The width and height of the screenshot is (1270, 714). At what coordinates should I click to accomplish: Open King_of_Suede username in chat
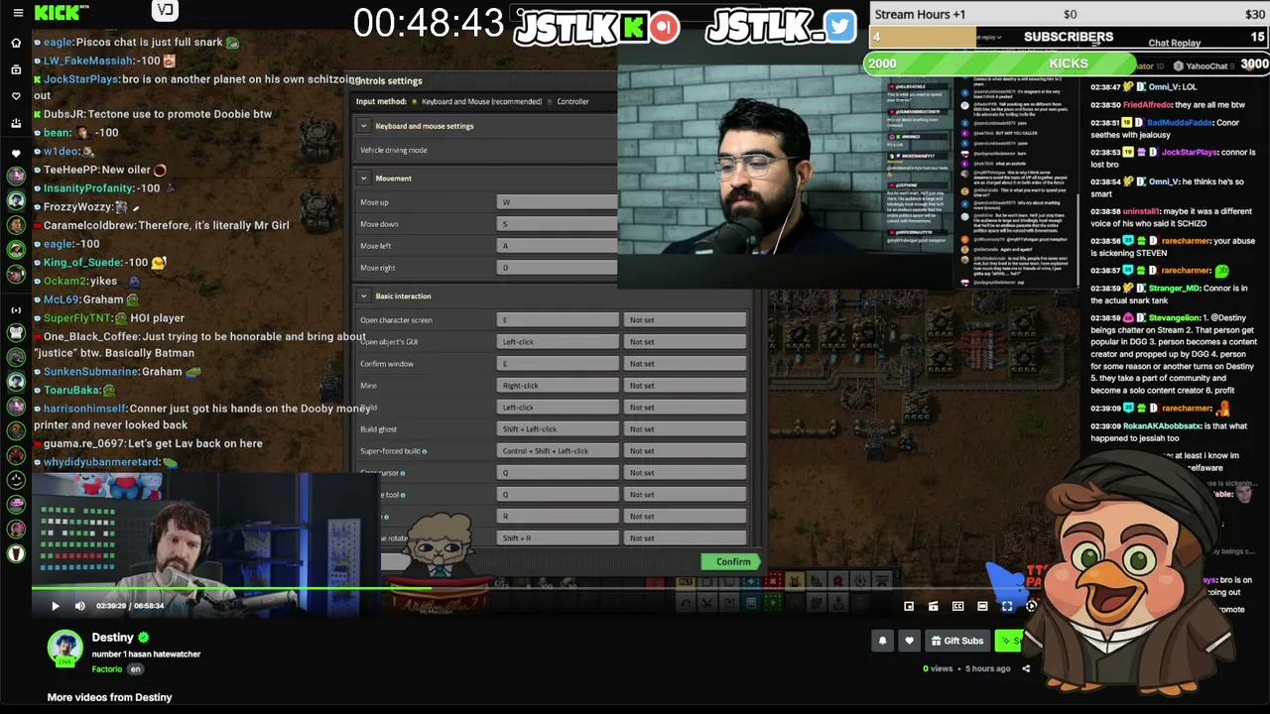pos(81,262)
